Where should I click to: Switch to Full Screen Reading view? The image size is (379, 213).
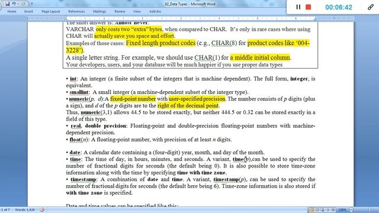[x=317, y=210]
